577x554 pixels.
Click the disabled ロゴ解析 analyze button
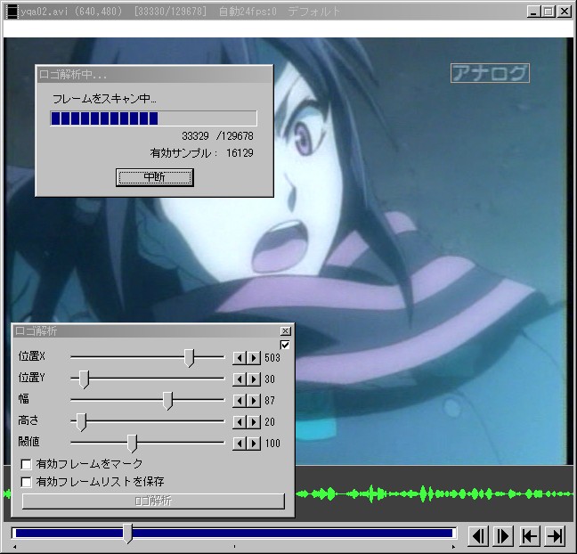(153, 501)
